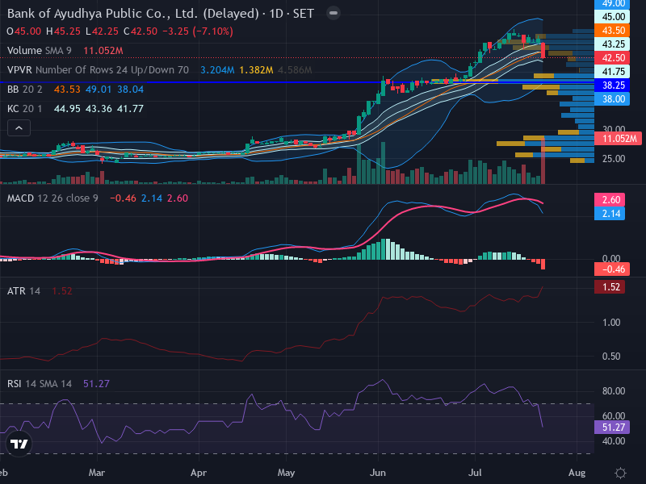
Task: Click the May label on the time axis
Action: point(286,473)
